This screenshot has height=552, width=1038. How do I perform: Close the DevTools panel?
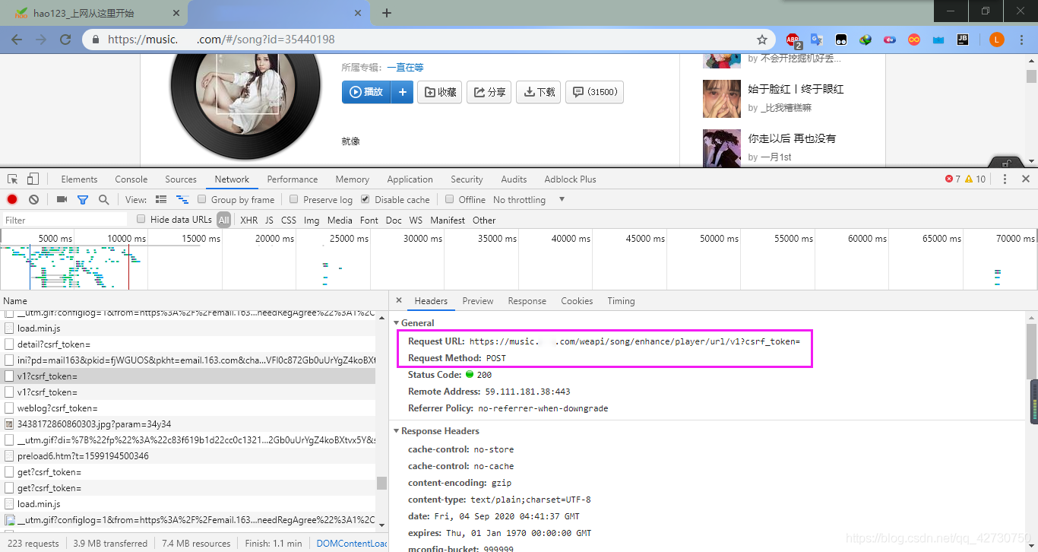coord(1026,179)
